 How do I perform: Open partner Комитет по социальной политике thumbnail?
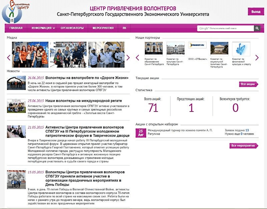click(x=219, y=48)
